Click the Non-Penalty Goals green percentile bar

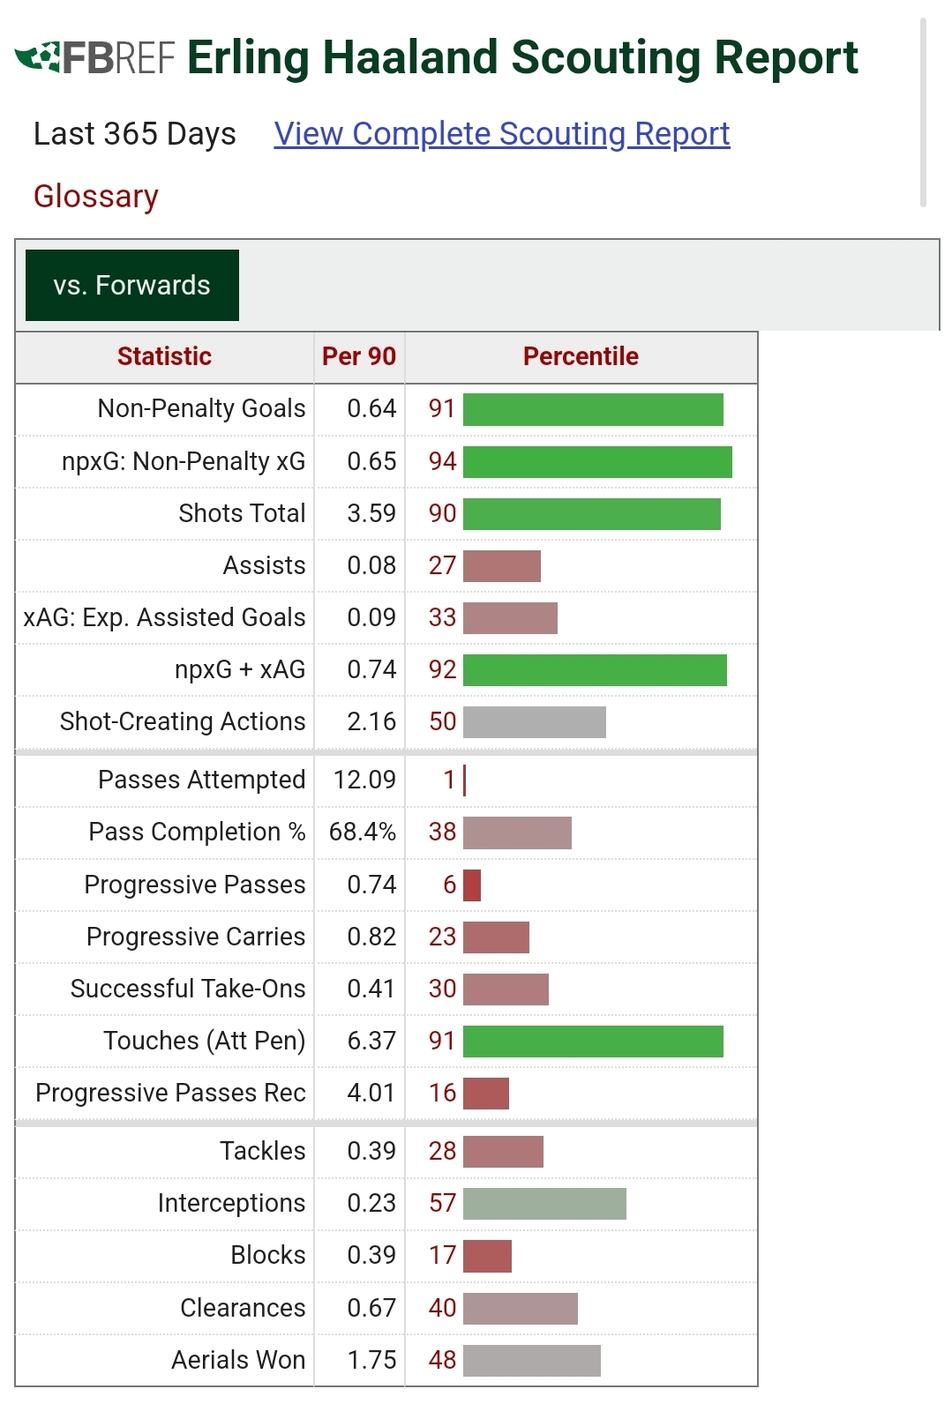tap(593, 409)
